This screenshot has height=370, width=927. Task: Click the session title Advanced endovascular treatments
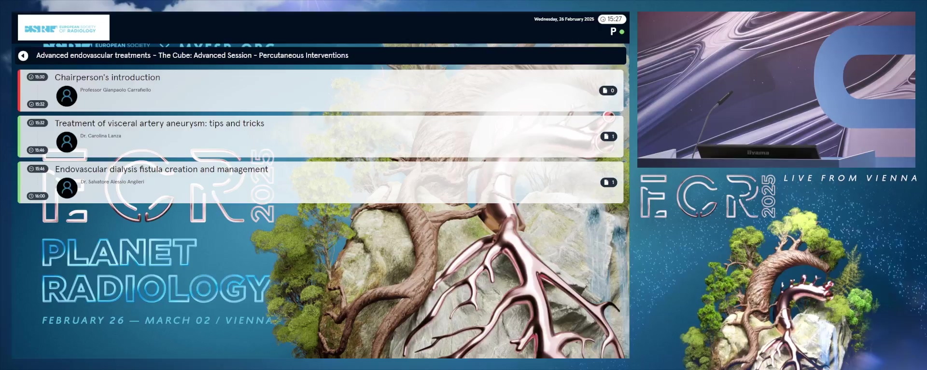click(x=192, y=55)
